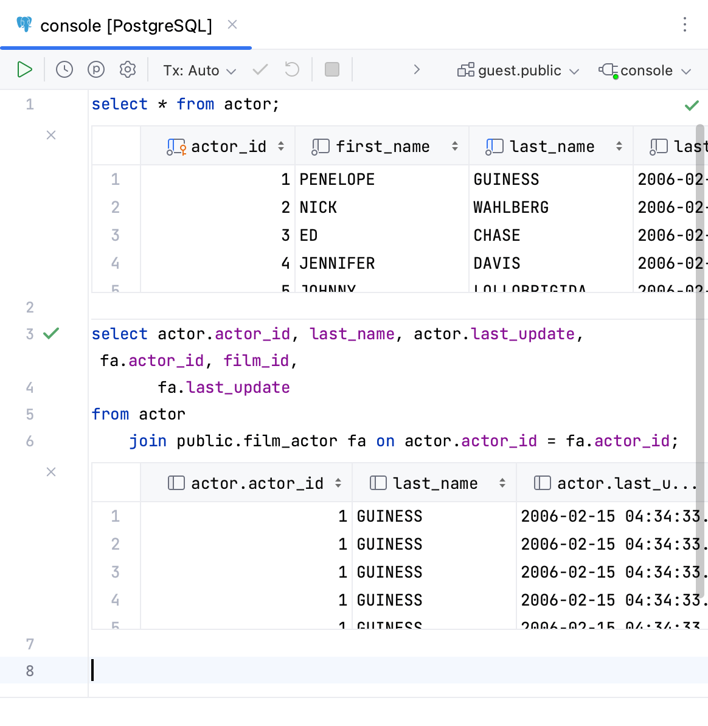Commit the transaction with the checkmark icon
This screenshot has width=708, height=726.
260,69
